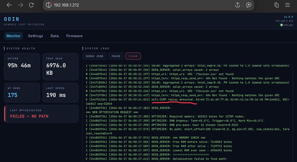297x162 pixels.
Task: Click the 192.168.1.212 text under the version label
Action: [284, 21]
